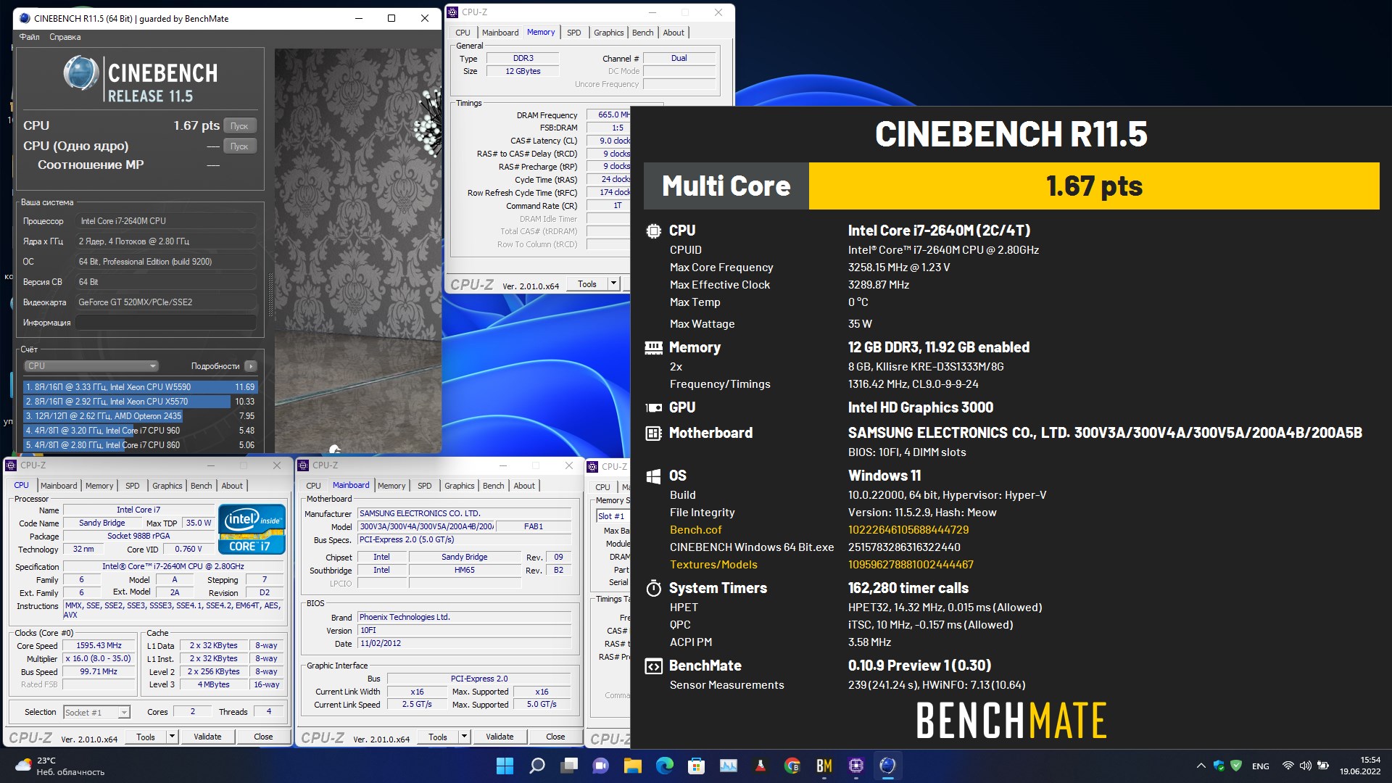This screenshot has width=1392, height=783.
Task: Toggle the Подробности details arrow
Action: click(x=250, y=366)
